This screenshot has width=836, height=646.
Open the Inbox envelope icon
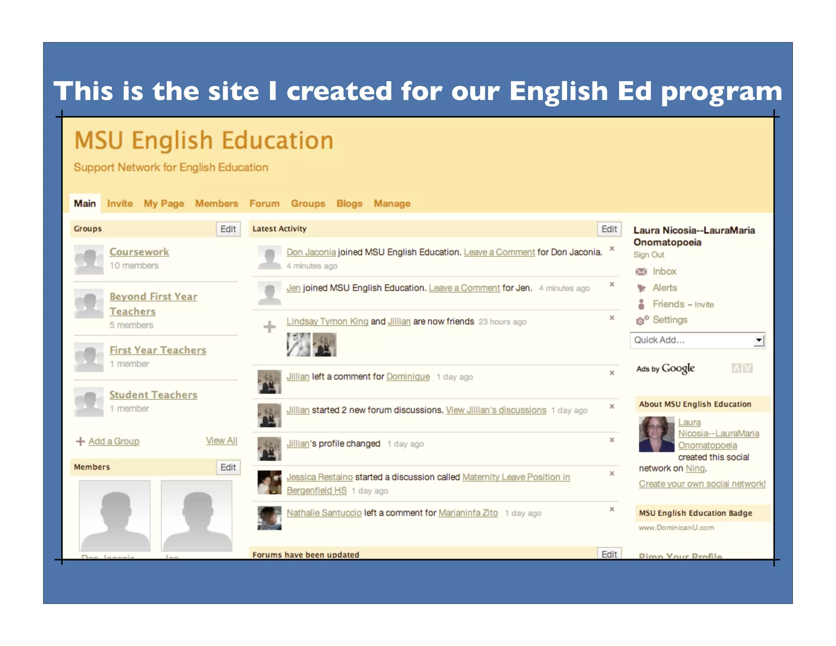641,272
